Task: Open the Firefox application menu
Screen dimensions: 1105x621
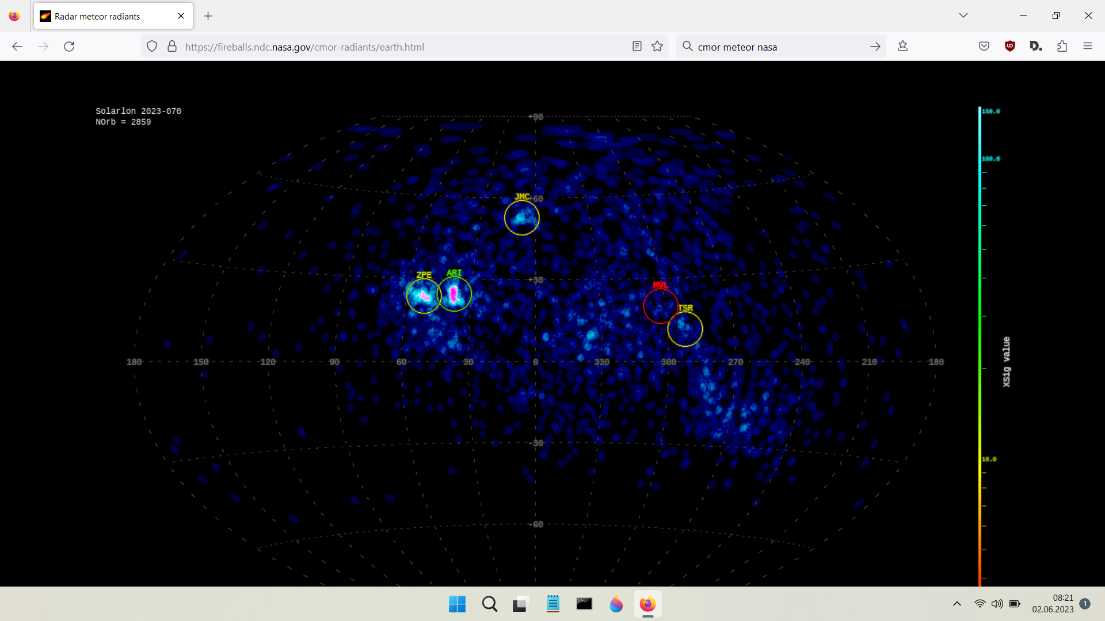Action: [1088, 46]
